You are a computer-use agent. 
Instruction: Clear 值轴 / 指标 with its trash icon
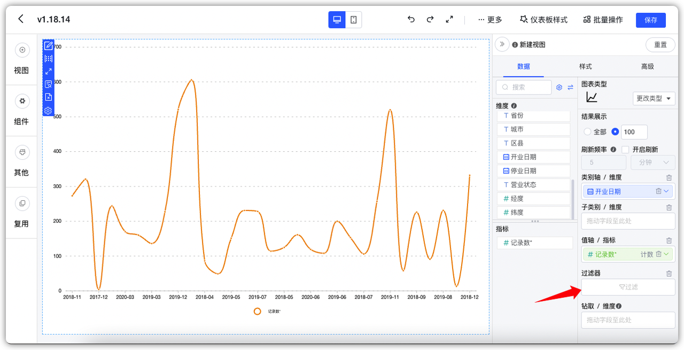click(x=669, y=240)
